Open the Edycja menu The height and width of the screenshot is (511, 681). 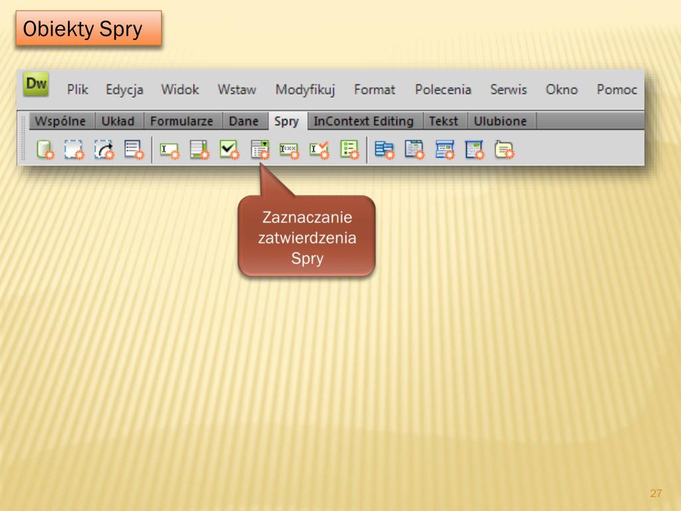point(124,90)
